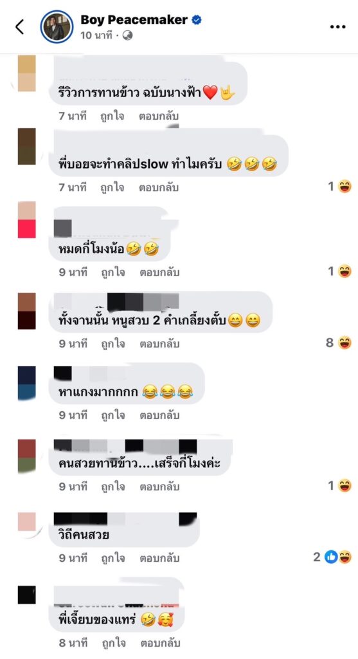Like the หาแกงมากกกก comment
Viewport: 358px width, 659px height.
click(112, 415)
